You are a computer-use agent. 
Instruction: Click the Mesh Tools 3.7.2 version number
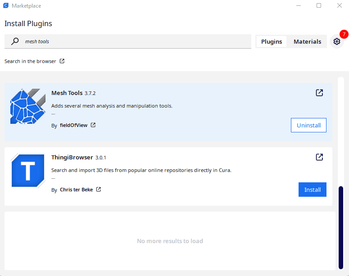click(x=90, y=93)
